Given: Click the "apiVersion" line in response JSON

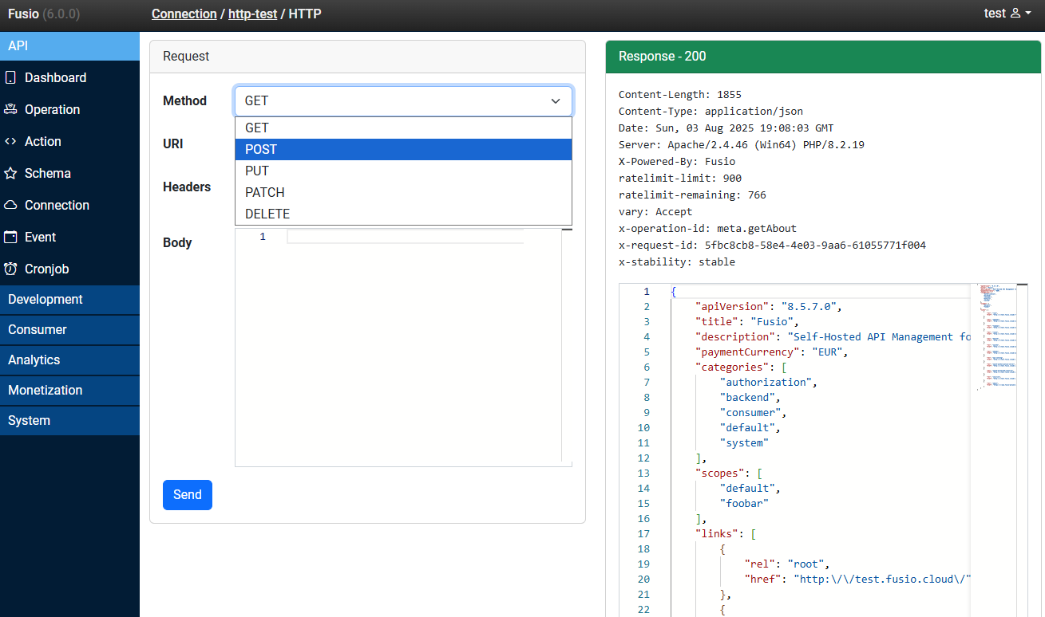Looking at the screenshot, I should click(769, 307).
